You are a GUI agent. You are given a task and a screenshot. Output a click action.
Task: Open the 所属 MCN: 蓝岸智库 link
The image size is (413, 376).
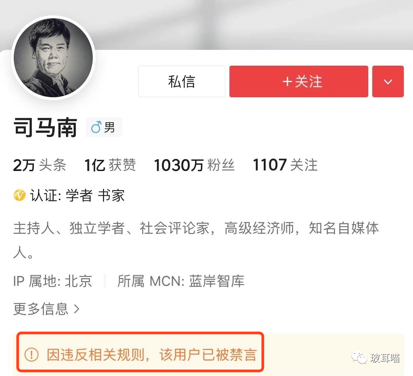181,281
